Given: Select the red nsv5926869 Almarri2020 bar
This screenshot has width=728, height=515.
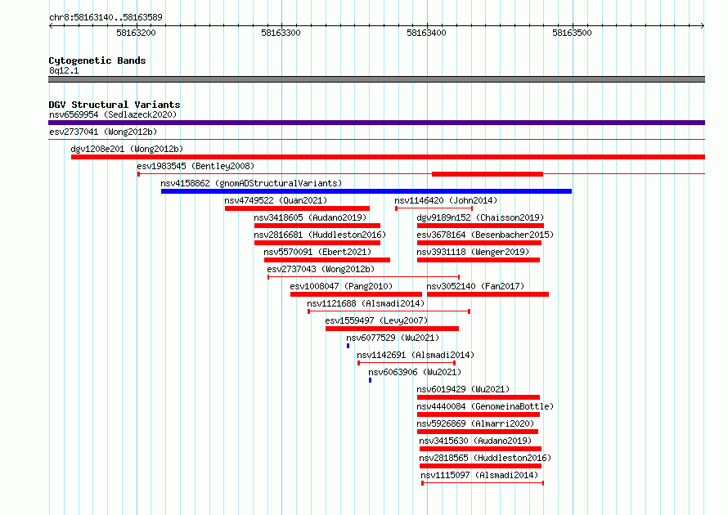Looking at the screenshot, I should (x=478, y=432).
